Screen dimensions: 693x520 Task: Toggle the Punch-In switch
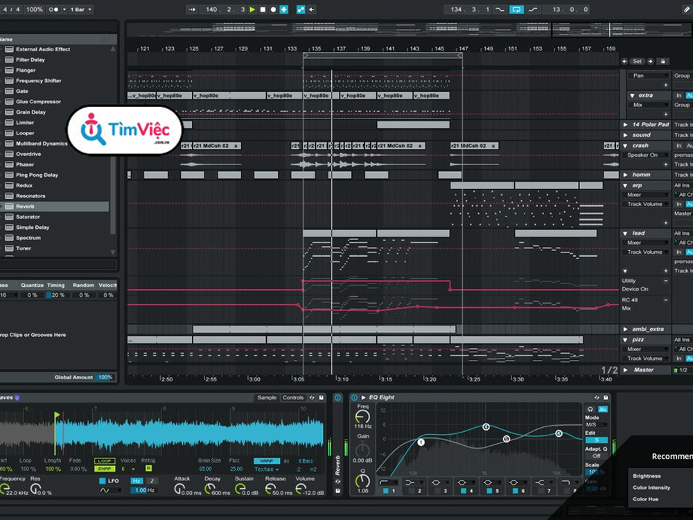500,9
